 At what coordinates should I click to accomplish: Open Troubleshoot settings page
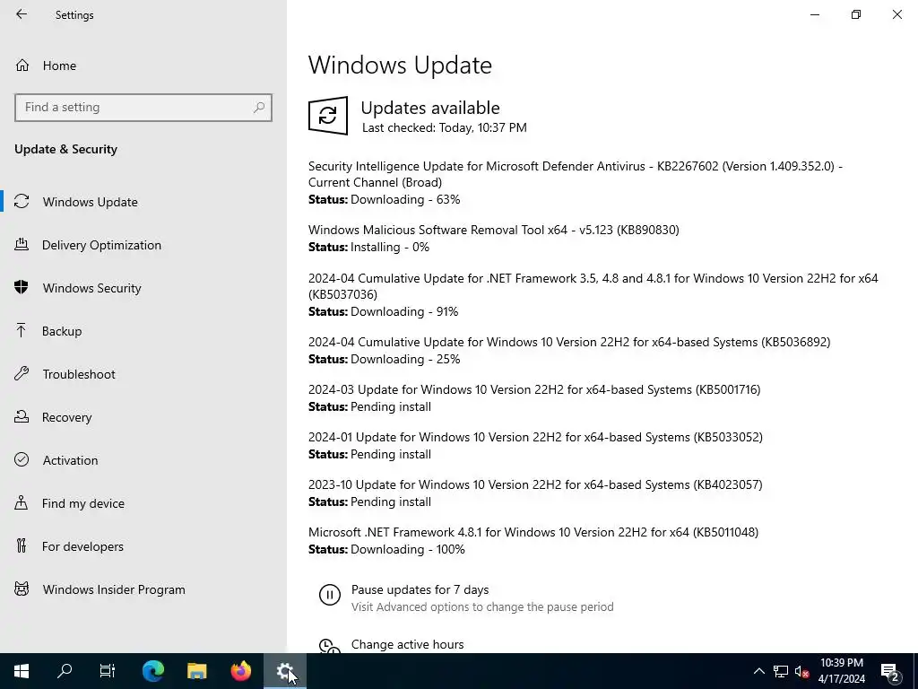coord(79,374)
